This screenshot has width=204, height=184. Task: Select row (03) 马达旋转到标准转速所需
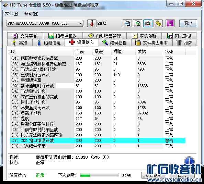(x=98, y=64)
